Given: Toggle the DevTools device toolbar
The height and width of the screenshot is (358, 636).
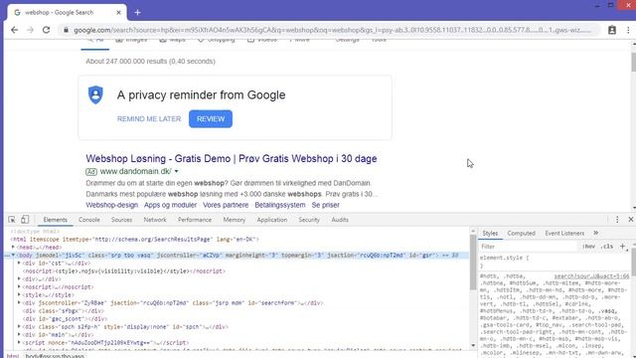Looking at the screenshot, I should (x=25, y=220).
